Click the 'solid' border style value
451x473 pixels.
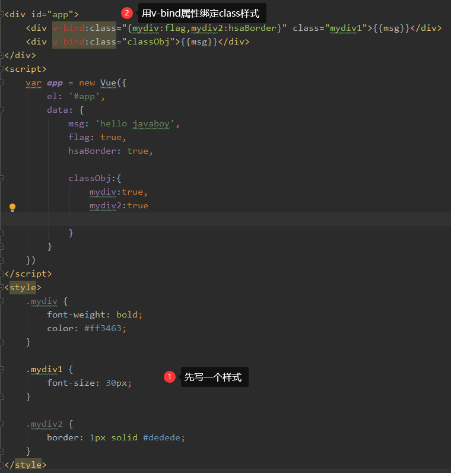124,437
